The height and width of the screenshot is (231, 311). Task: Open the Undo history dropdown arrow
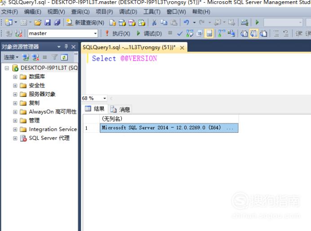194,22
